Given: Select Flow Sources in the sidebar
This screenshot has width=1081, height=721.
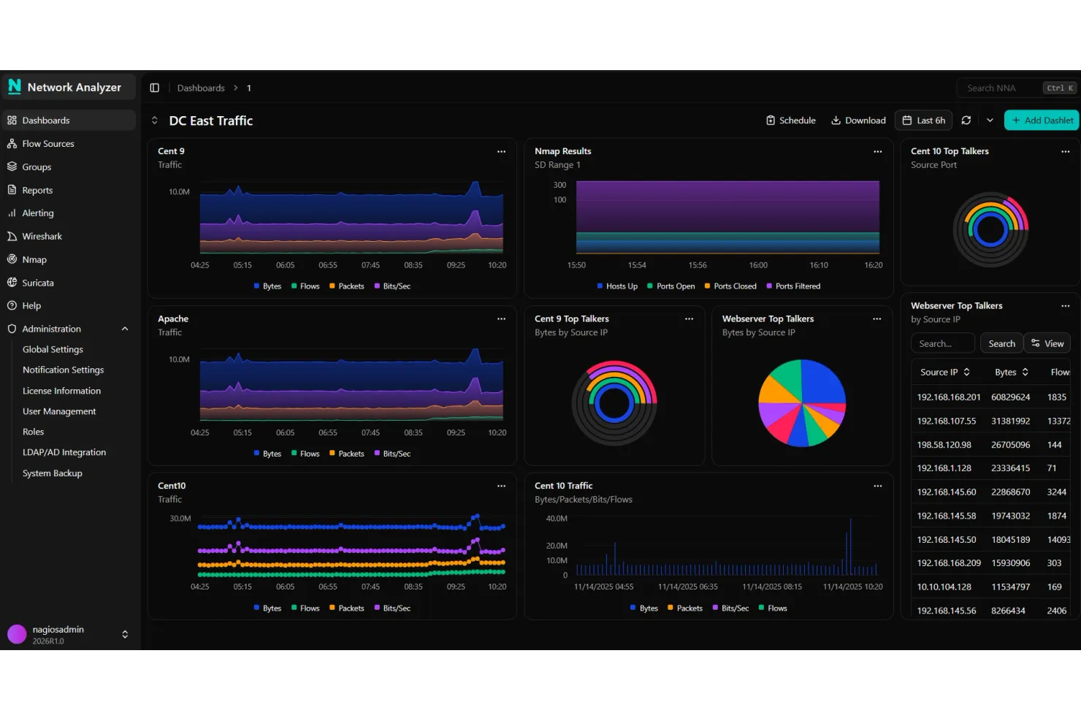Looking at the screenshot, I should pyautogui.click(x=47, y=143).
